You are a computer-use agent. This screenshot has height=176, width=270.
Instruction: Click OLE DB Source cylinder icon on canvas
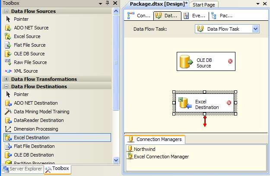186,61
